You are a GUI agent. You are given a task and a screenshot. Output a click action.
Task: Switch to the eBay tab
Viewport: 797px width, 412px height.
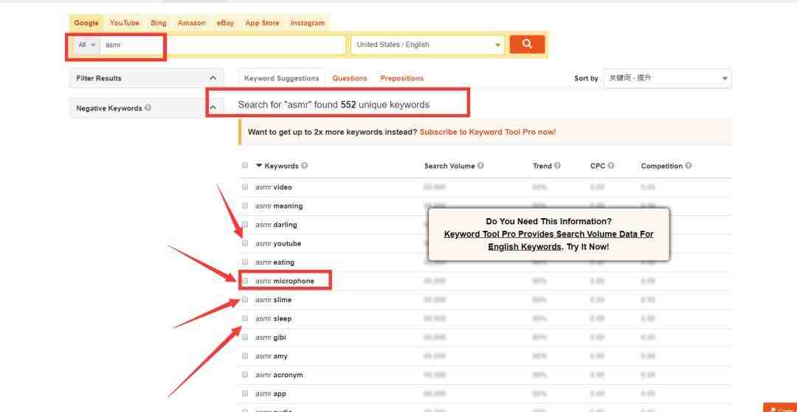(225, 23)
